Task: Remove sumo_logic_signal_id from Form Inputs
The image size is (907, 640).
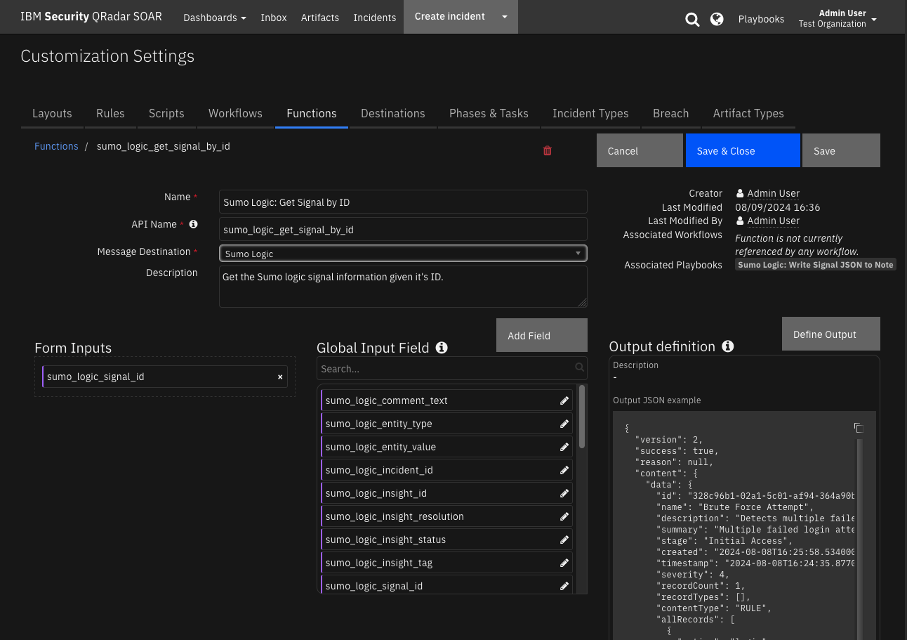Action: coord(280,377)
